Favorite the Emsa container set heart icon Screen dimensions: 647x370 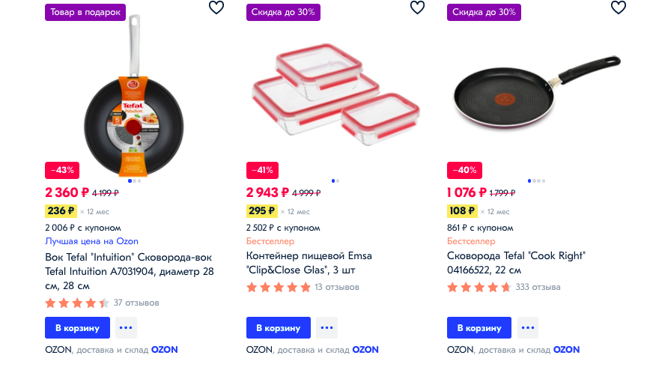(417, 8)
